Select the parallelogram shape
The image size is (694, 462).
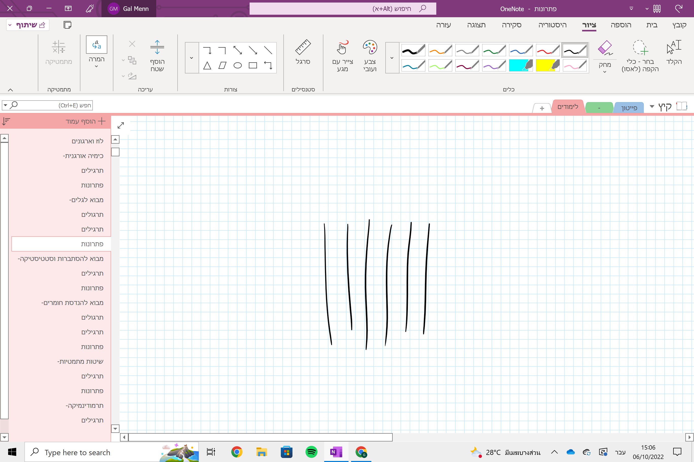222,65
